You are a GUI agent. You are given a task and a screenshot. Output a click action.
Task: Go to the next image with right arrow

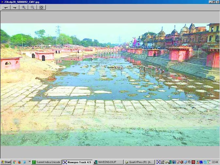point(15,7)
